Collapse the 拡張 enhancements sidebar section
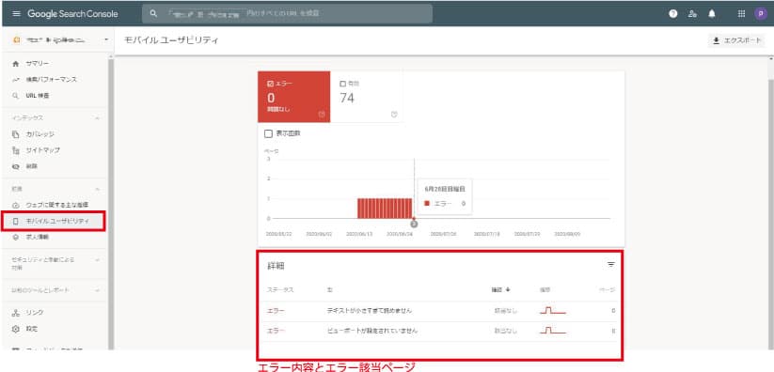This screenshot has width=774, height=372. tap(97, 189)
